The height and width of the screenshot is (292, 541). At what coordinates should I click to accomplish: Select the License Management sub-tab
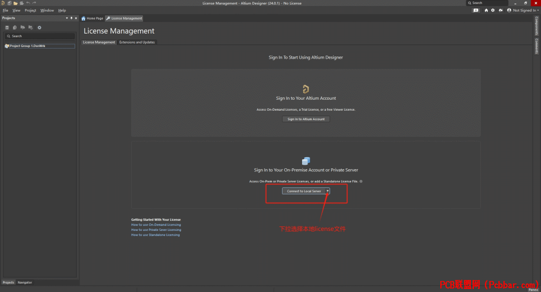[99, 42]
